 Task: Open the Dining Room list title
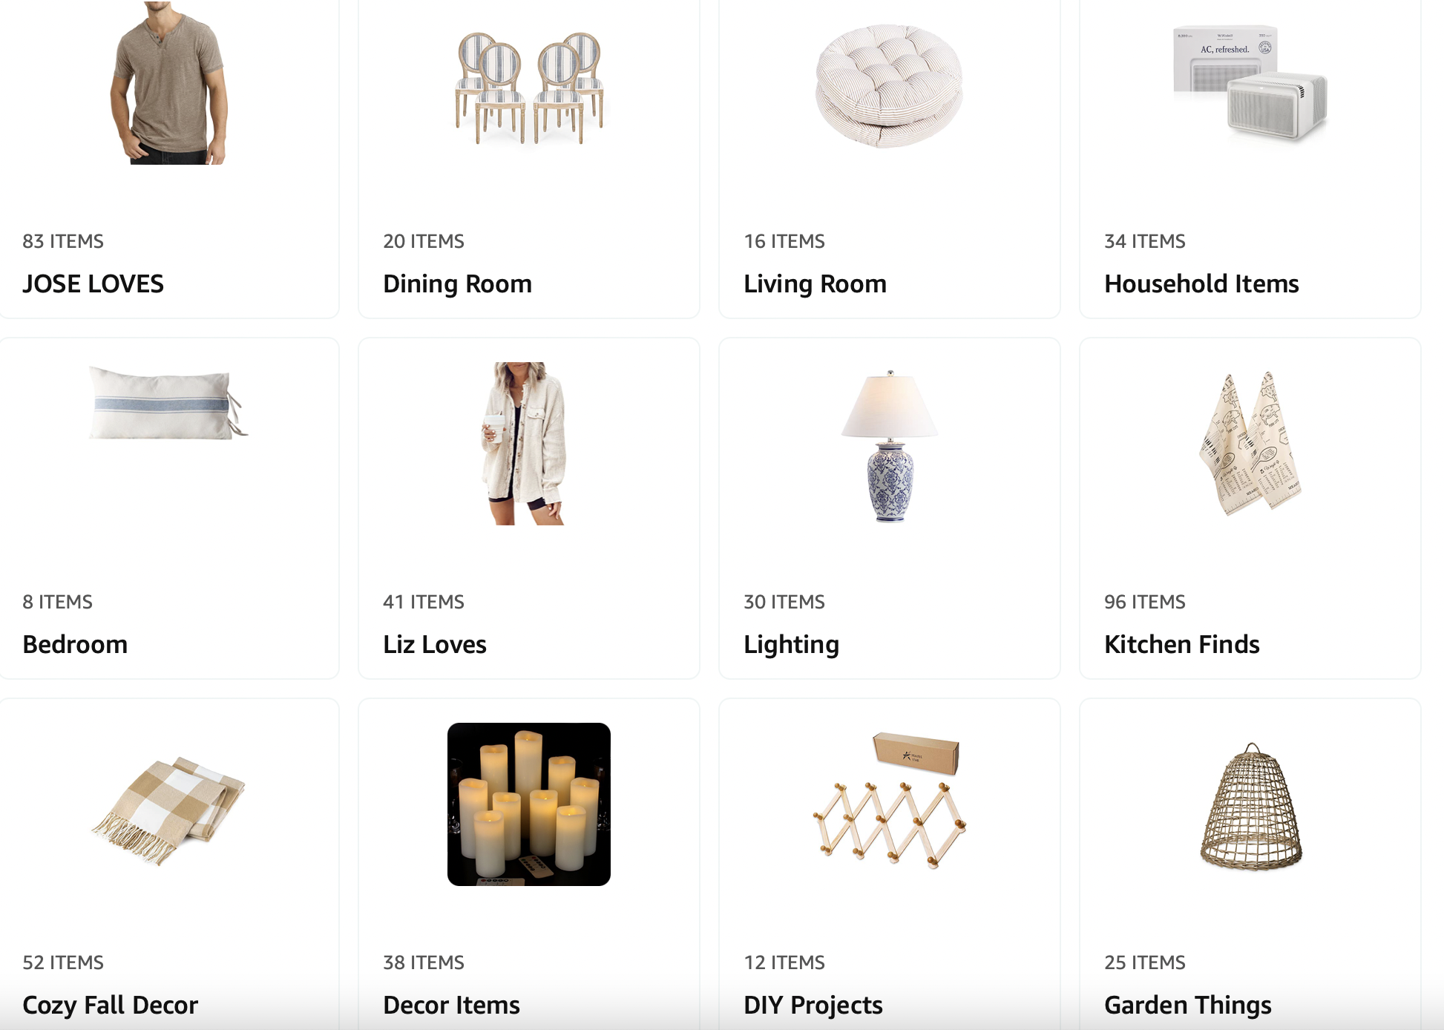(457, 283)
